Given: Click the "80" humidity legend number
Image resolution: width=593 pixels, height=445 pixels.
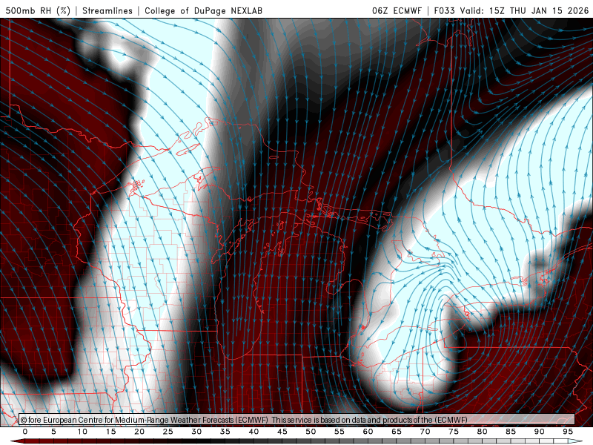Looking at the screenshot, I should click(483, 432).
